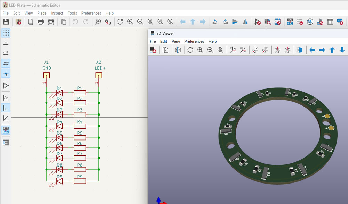Click the Annotate schematic (R?? R42) toolbar icon
Viewport: 348px width, 204px height.
point(290,22)
